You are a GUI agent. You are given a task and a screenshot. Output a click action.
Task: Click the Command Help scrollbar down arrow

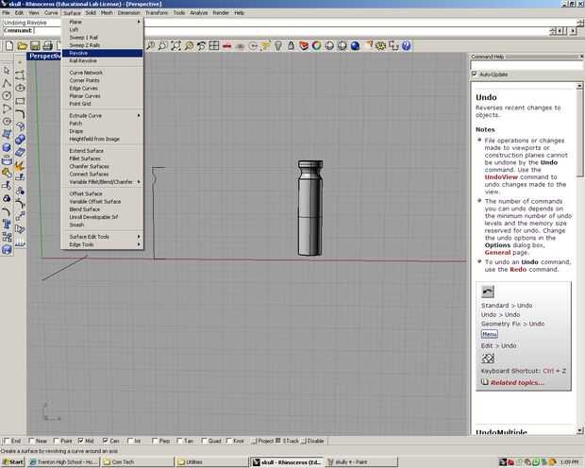[579, 430]
